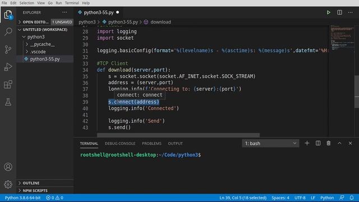Open the Extensions view icon
Screen dimensions: 359x202
(x=8, y=85)
